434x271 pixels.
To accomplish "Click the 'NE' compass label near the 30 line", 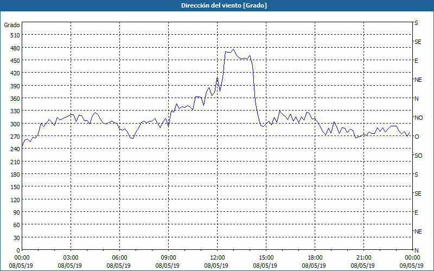I will pyautogui.click(x=418, y=231).
